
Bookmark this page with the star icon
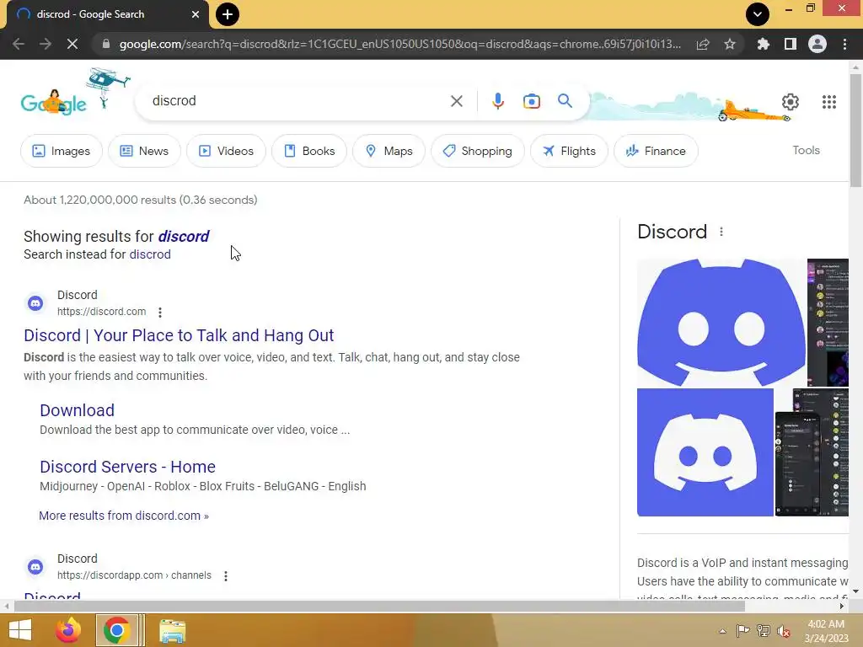(730, 44)
